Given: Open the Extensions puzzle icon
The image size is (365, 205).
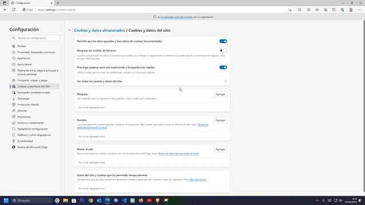Looking at the screenshot, I should [x=299, y=10].
